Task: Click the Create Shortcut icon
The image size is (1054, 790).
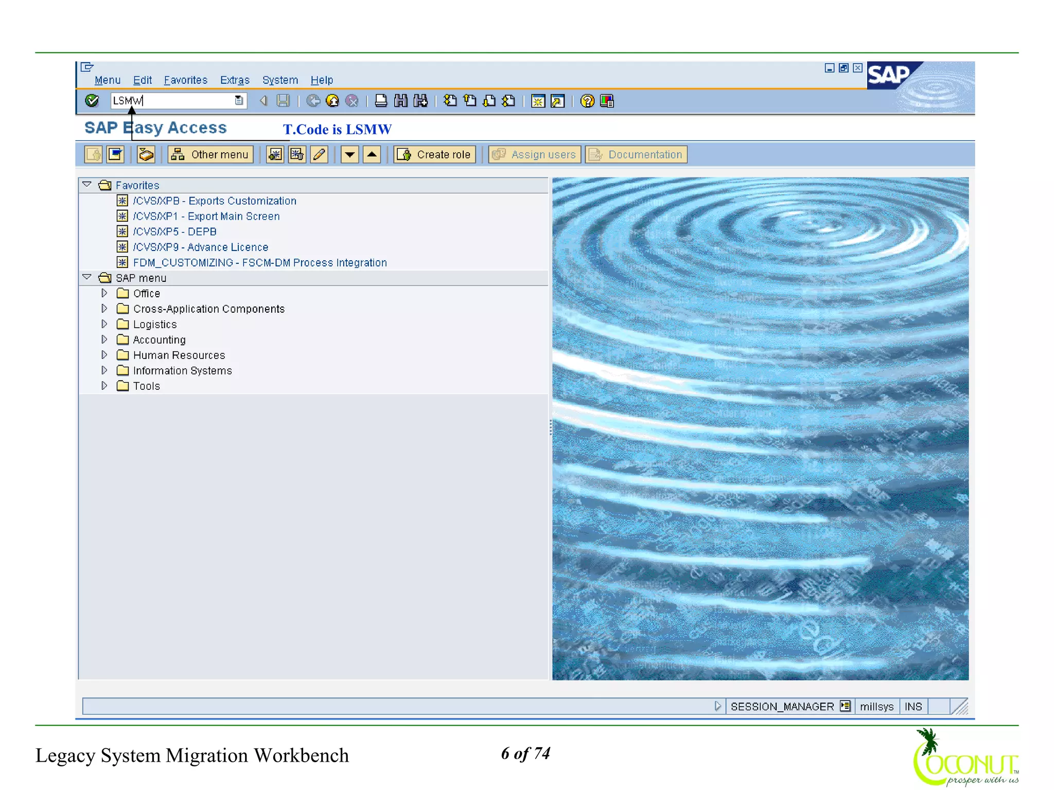Action: (x=557, y=101)
